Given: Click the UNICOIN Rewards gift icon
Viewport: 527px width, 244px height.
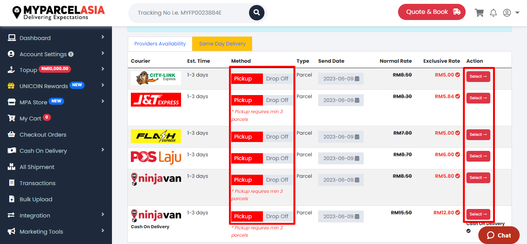Looking at the screenshot, I should pos(11,86).
